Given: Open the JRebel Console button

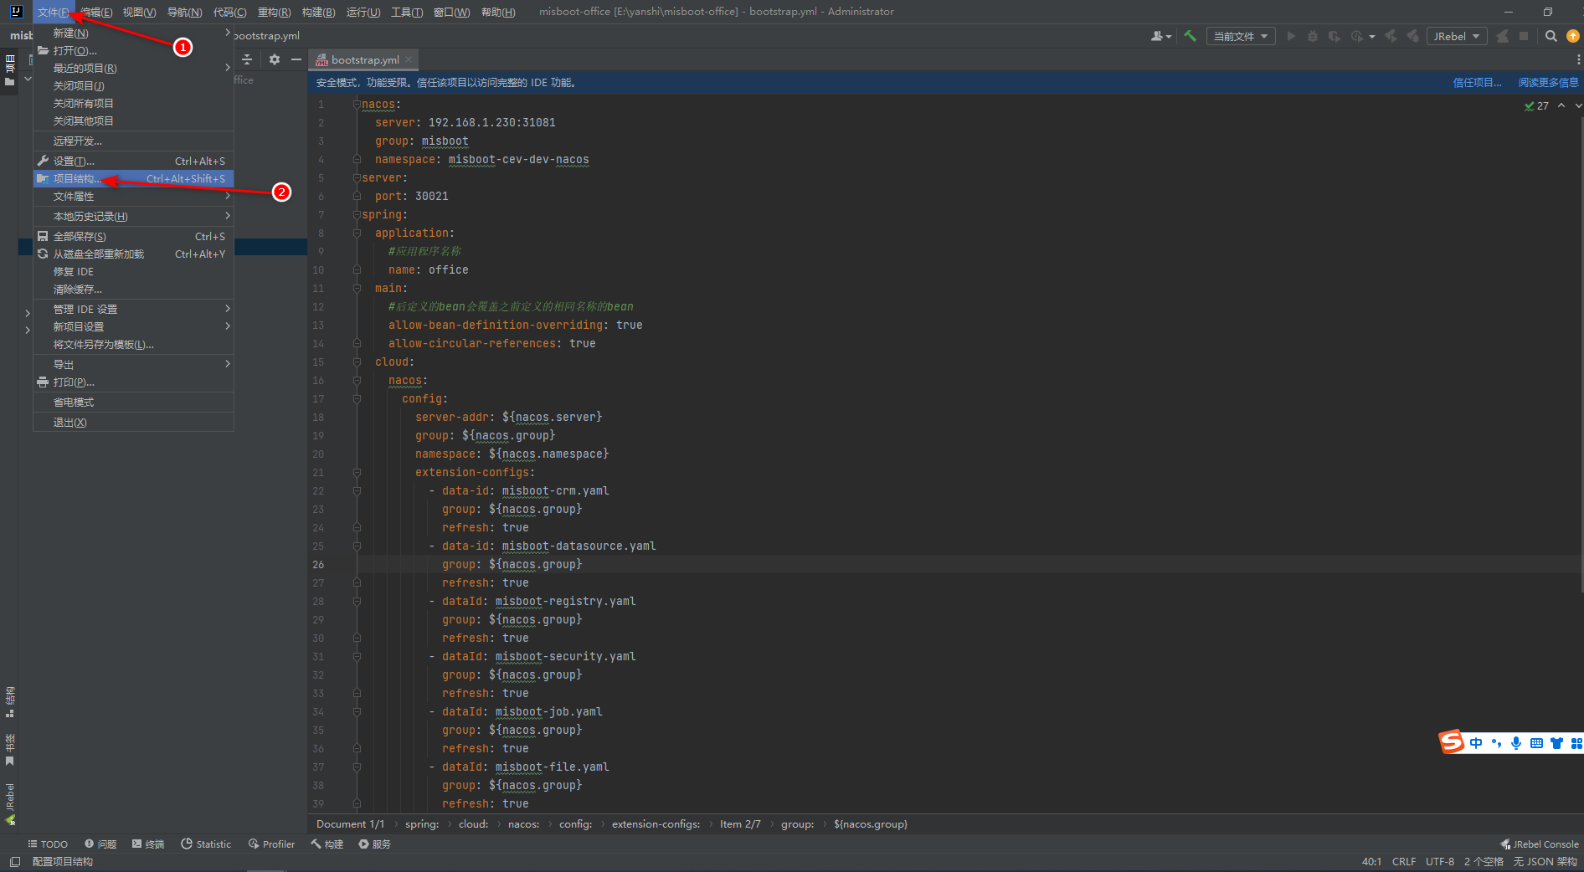Looking at the screenshot, I should [1540, 844].
